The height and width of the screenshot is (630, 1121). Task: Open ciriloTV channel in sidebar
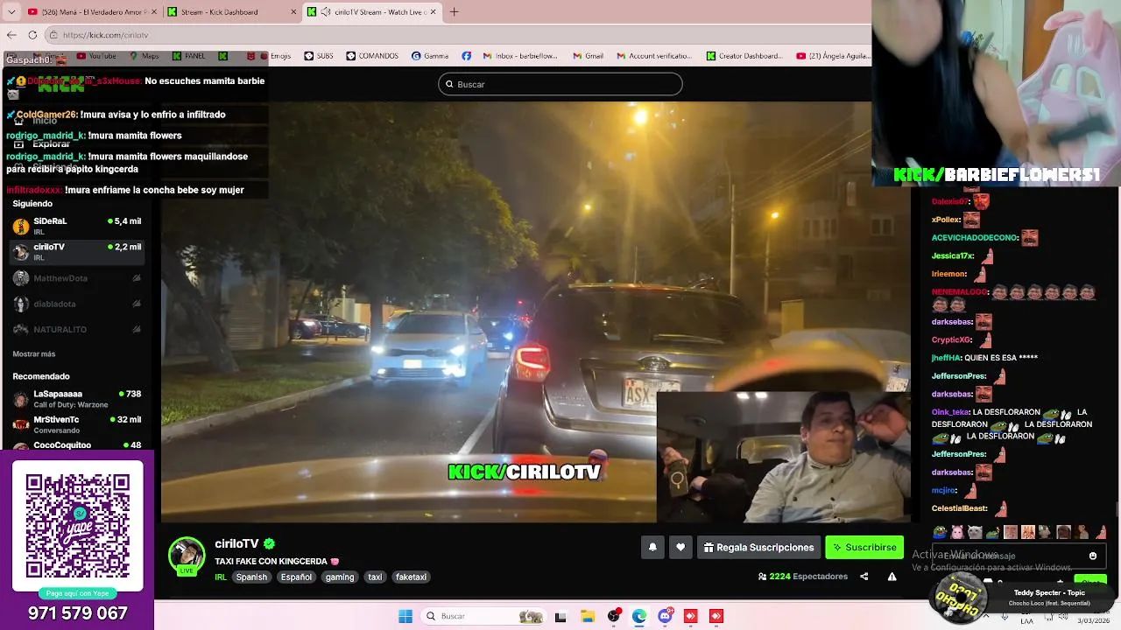point(77,252)
